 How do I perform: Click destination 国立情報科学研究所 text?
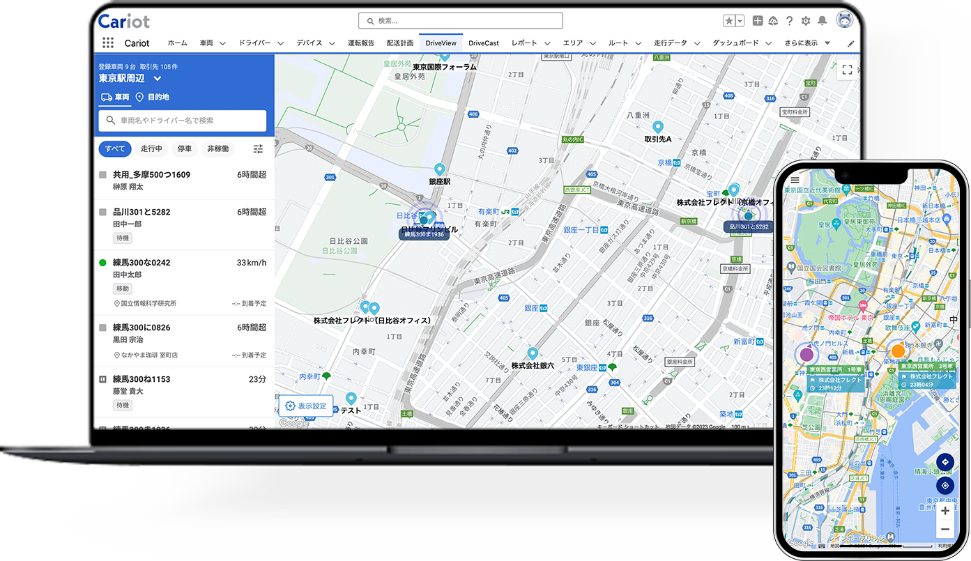pos(148,304)
